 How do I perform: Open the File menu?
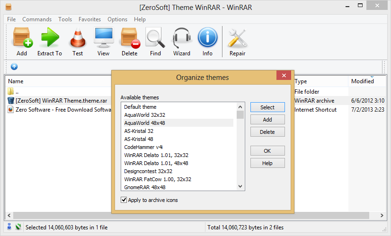tap(11, 19)
